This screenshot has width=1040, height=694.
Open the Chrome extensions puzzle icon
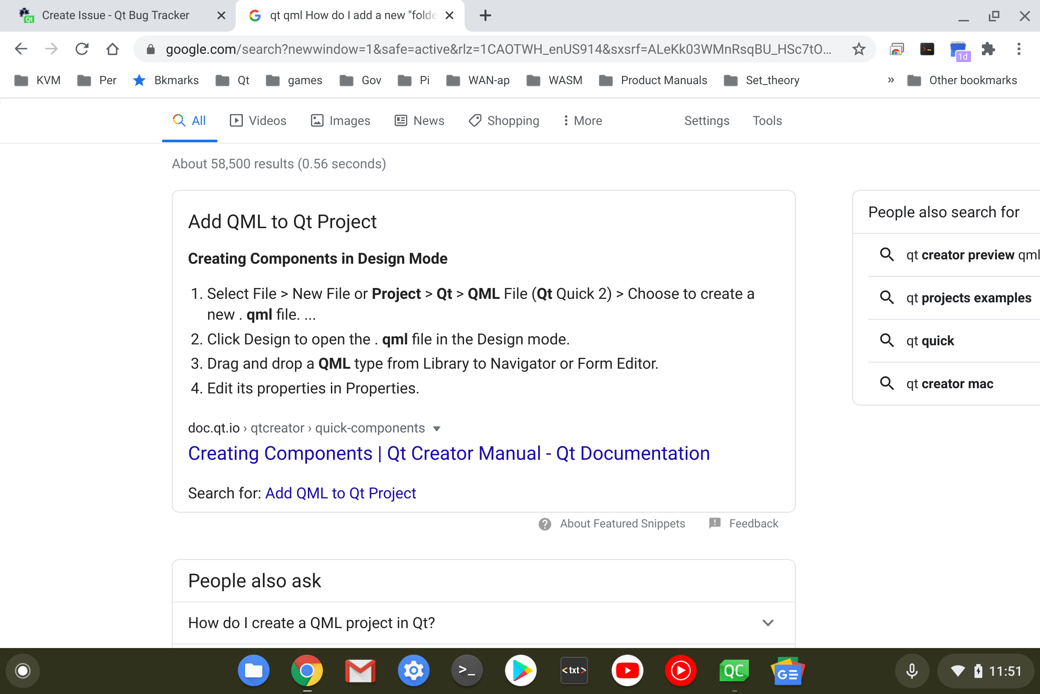[x=988, y=49]
